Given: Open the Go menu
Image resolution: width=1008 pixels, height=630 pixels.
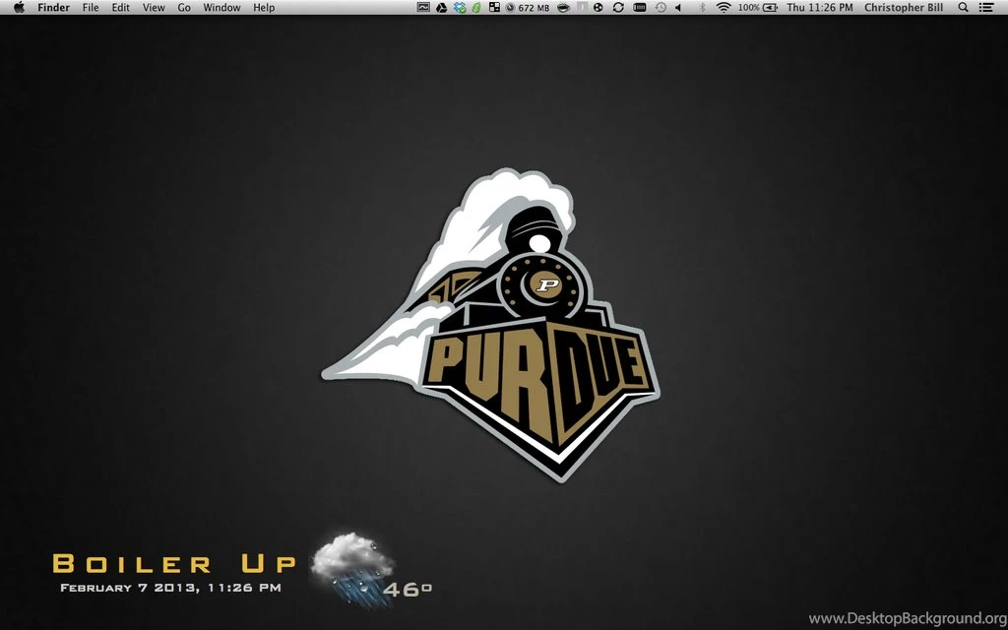Looking at the screenshot, I should click(184, 8).
